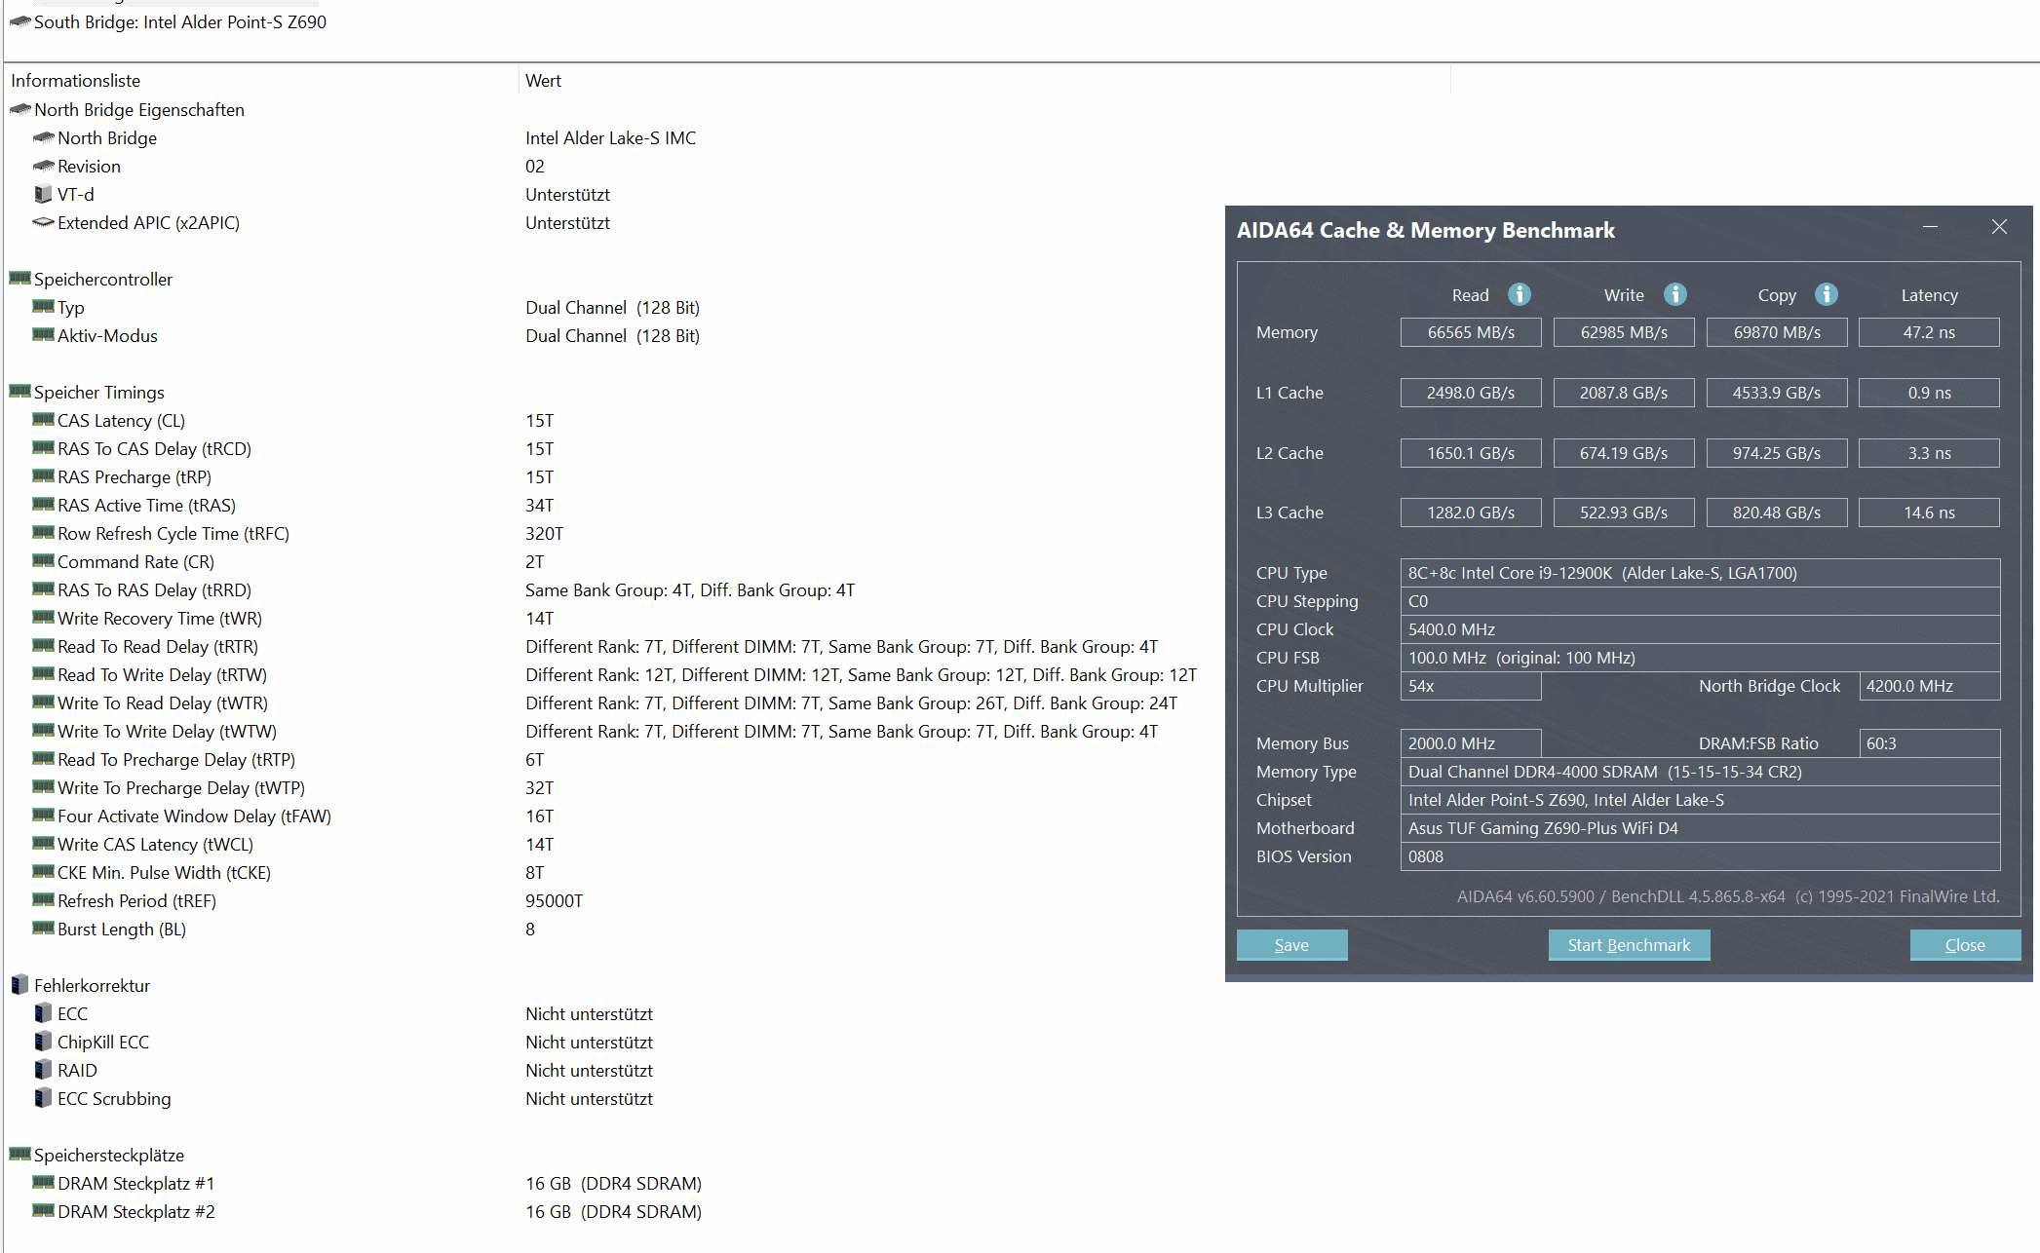This screenshot has height=1253, width=2040.
Task: Click the Aktiv-Modus row icon
Action: pyautogui.click(x=43, y=335)
